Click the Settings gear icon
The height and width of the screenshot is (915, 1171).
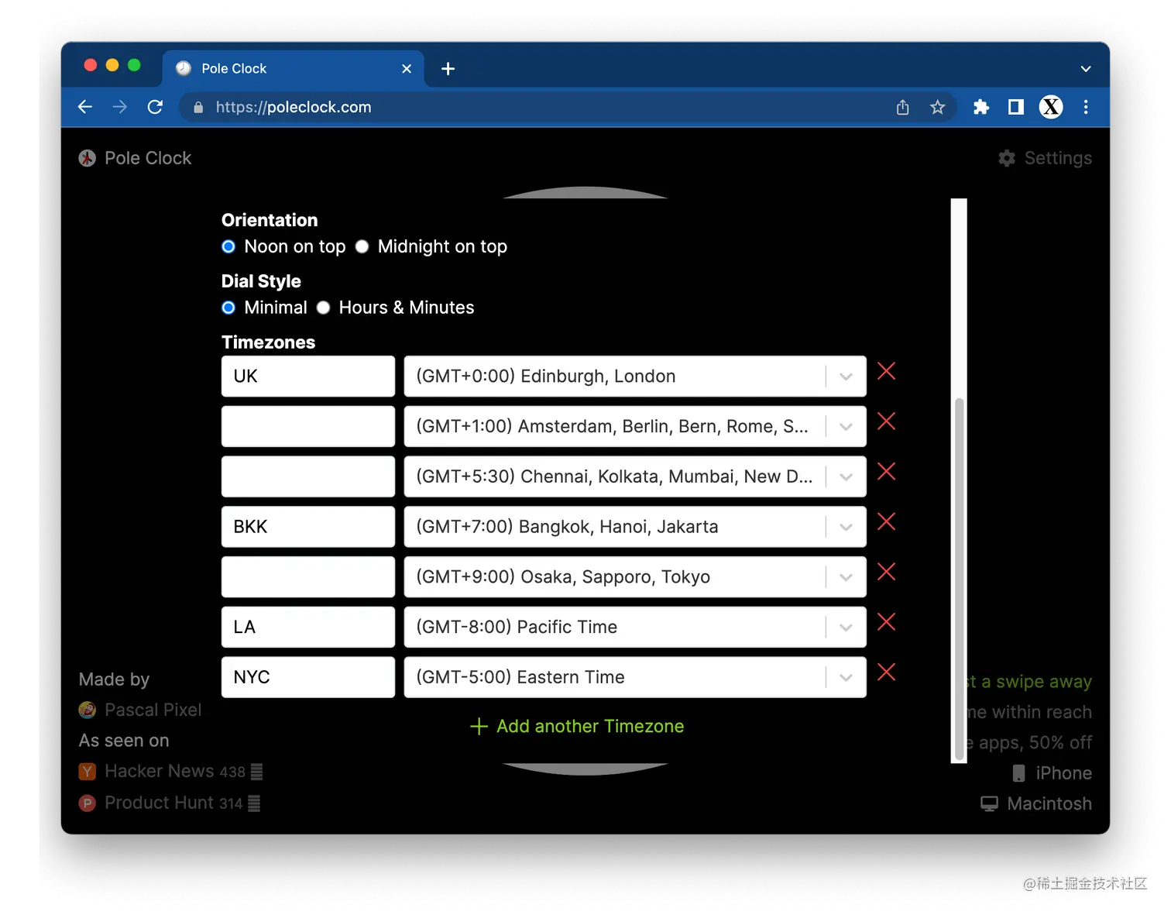click(x=1007, y=158)
